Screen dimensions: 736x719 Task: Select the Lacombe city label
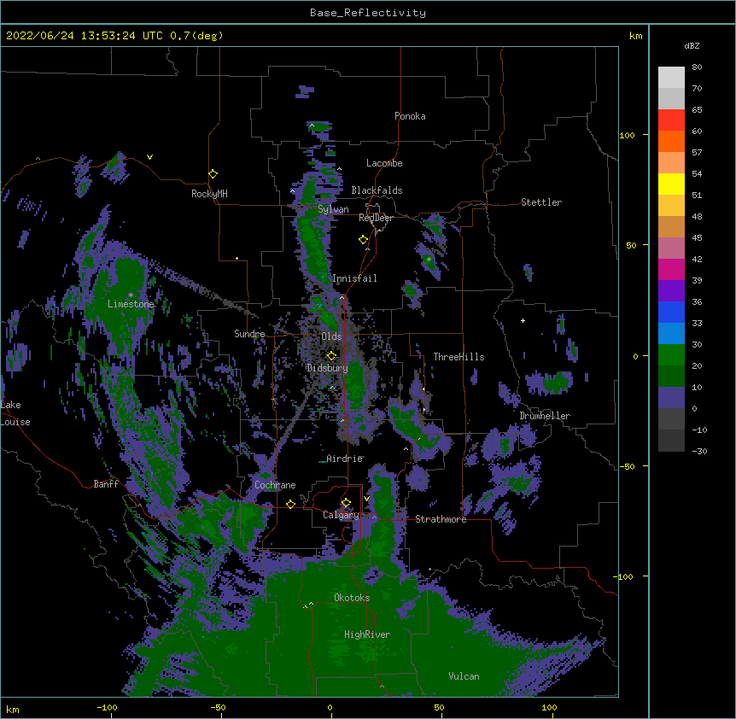pos(384,163)
